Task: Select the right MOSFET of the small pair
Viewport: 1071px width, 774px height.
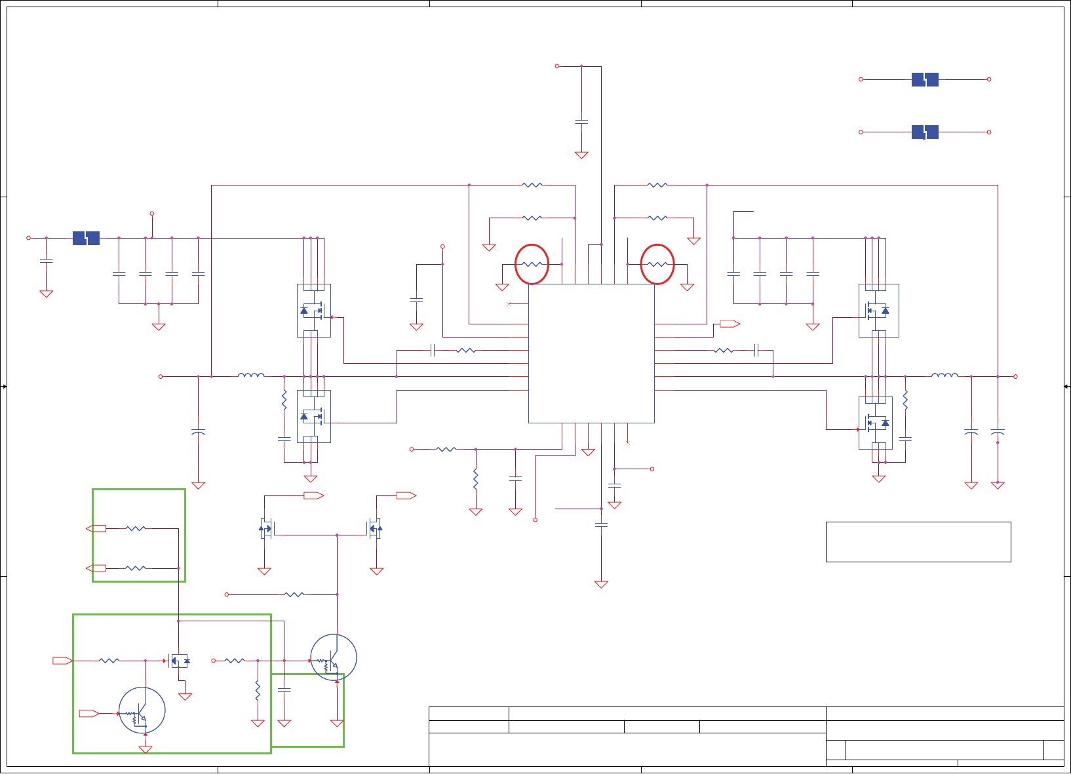Action: coord(374,528)
